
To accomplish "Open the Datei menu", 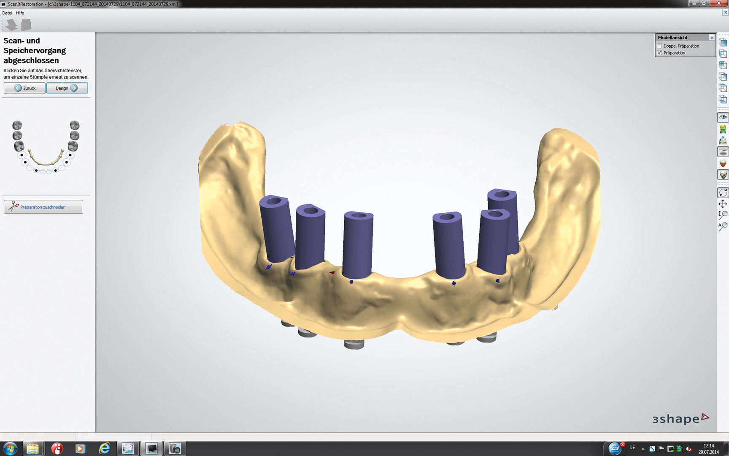I will [x=7, y=13].
